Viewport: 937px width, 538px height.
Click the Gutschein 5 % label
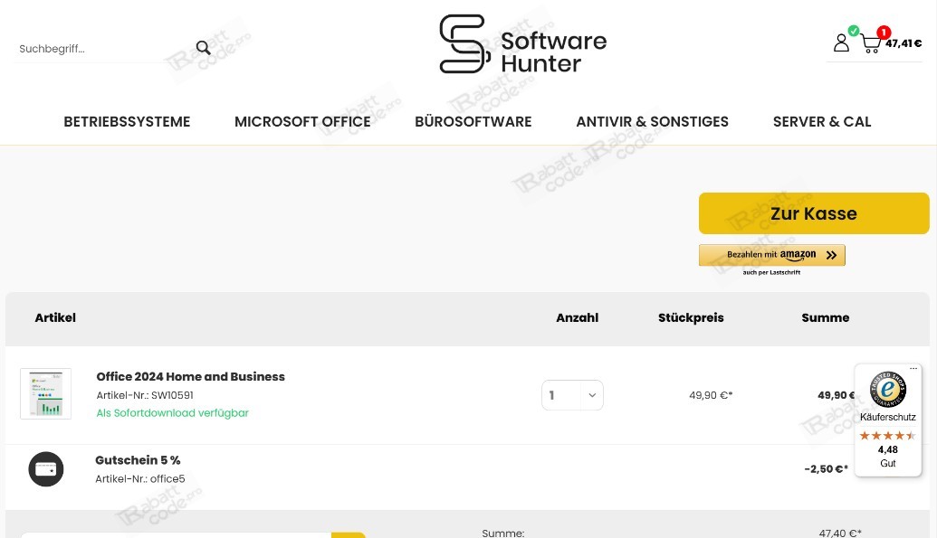tap(138, 460)
